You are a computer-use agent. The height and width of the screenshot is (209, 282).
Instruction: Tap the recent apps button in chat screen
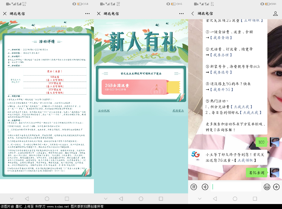tap(255, 199)
